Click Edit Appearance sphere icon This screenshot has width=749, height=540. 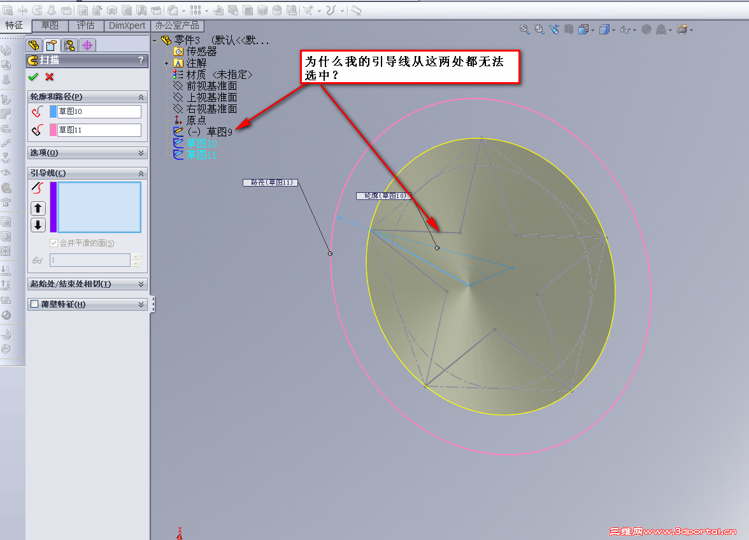point(646,29)
